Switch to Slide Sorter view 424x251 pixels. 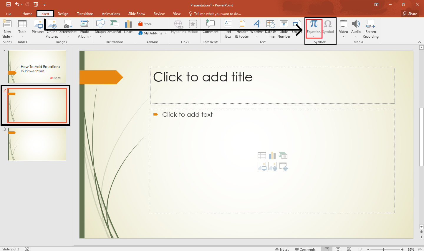[x=338, y=249]
